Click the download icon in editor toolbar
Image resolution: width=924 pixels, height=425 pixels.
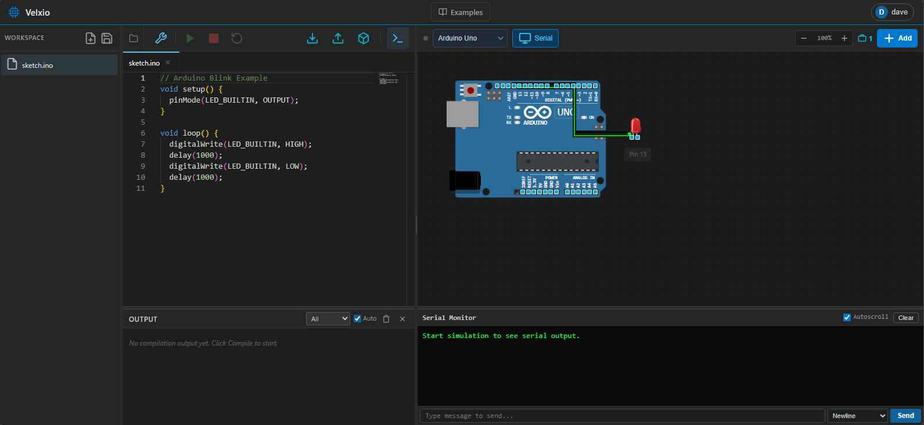pos(312,38)
